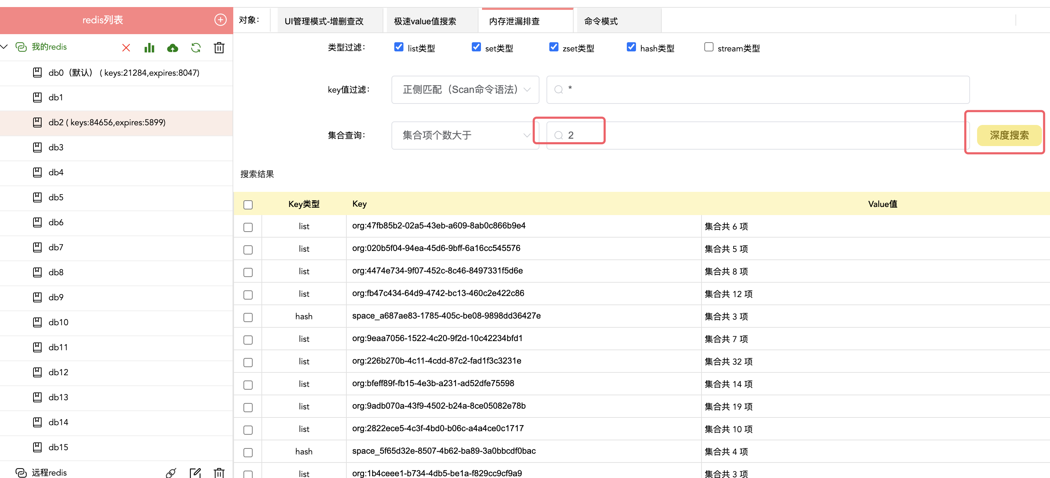Click the 深度搜索 button
The height and width of the screenshot is (478, 1050).
point(1008,135)
